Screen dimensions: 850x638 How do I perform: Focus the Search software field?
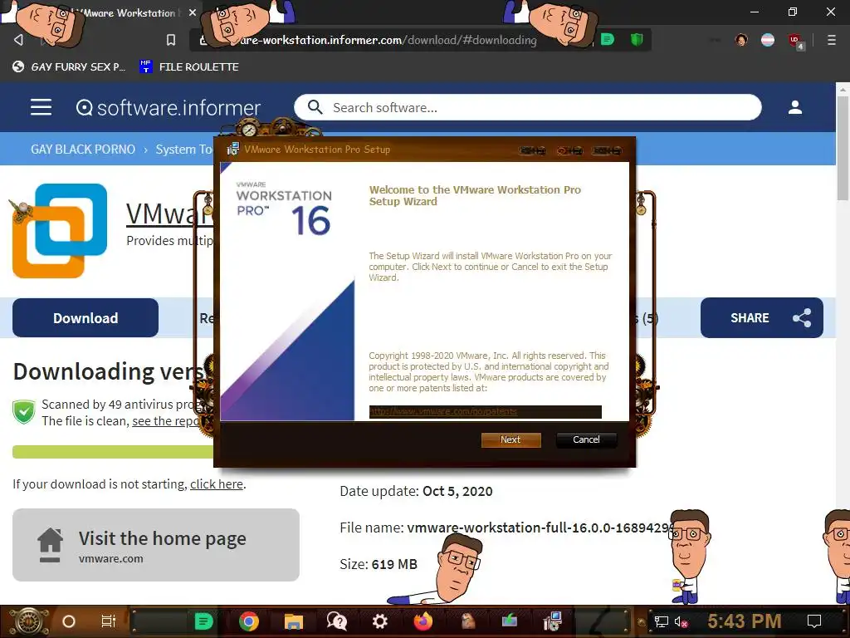coord(528,107)
